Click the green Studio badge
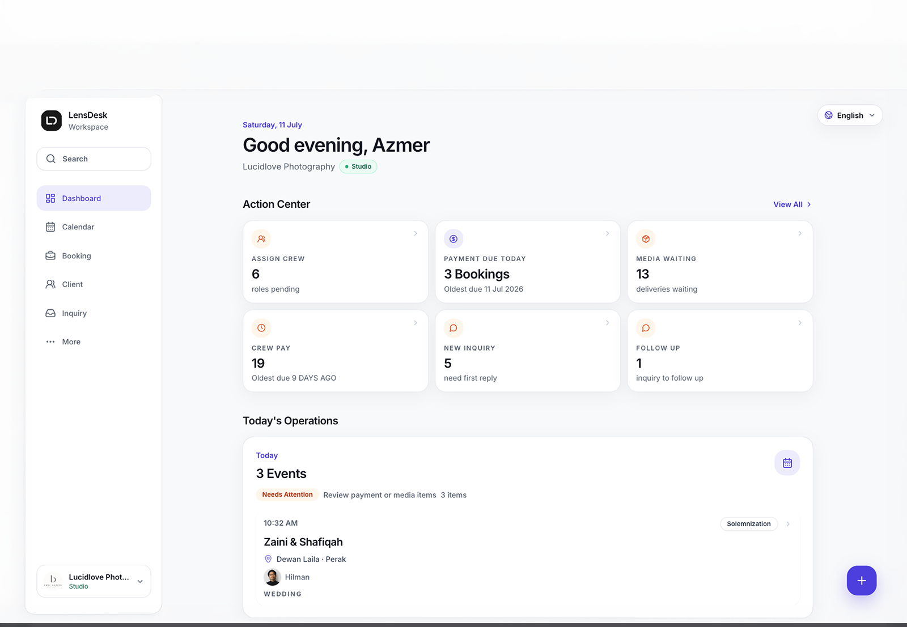This screenshot has width=907, height=627. (x=358, y=167)
